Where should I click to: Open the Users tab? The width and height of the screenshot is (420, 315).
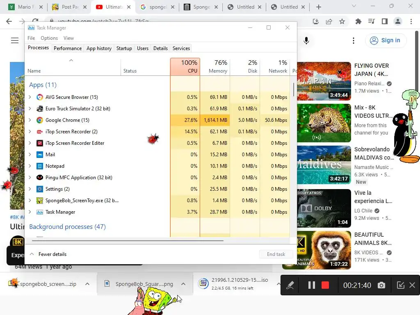(142, 48)
